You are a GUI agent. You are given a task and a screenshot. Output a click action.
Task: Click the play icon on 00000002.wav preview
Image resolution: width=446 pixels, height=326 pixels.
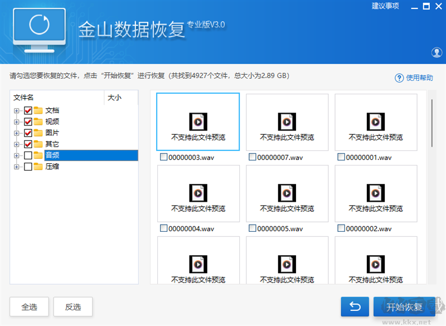(376, 192)
